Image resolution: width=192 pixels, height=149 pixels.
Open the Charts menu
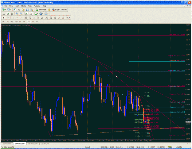click(24, 6)
